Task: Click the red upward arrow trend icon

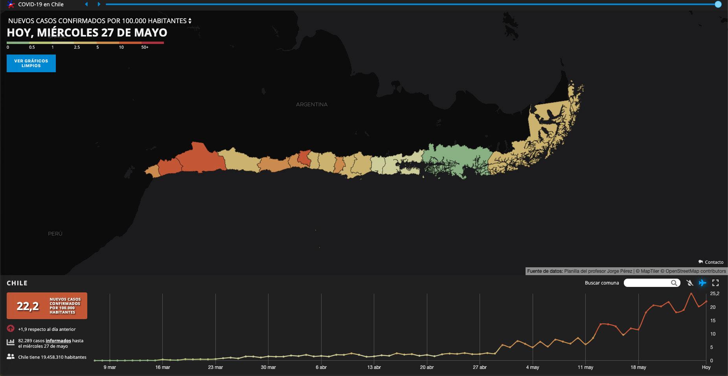Action: pyautogui.click(x=11, y=329)
